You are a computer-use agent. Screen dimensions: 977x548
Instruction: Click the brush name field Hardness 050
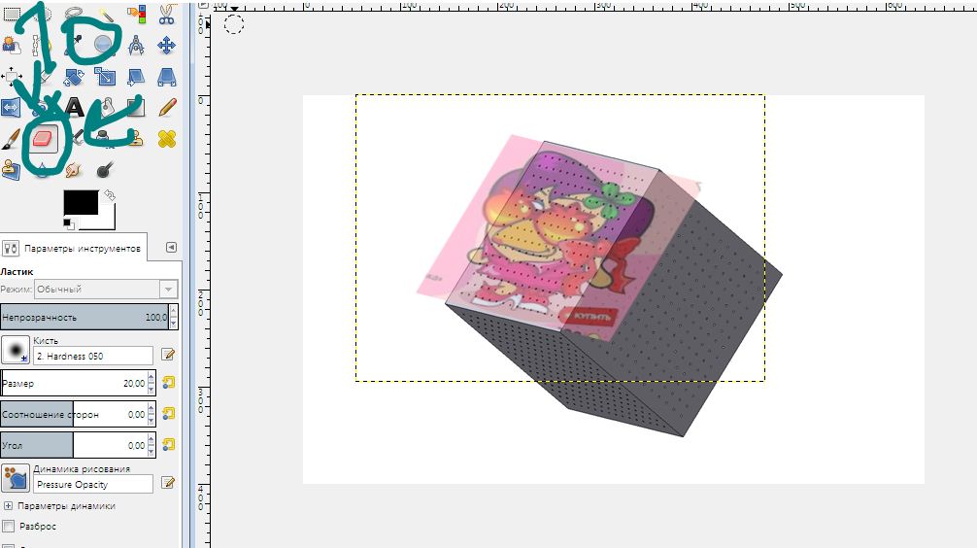pos(93,356)
